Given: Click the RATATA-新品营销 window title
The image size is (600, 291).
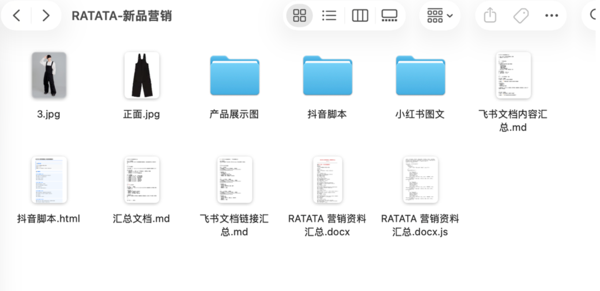Looking at the screenshot, I should point(122,16).
